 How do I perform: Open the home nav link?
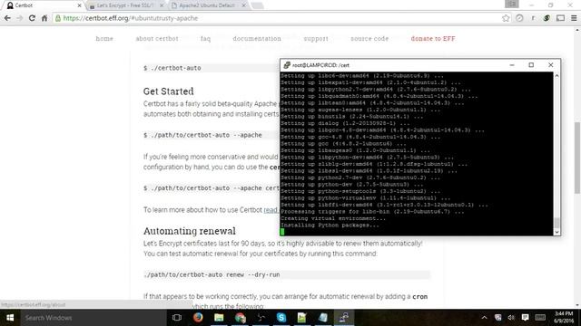tap(104, 38)
